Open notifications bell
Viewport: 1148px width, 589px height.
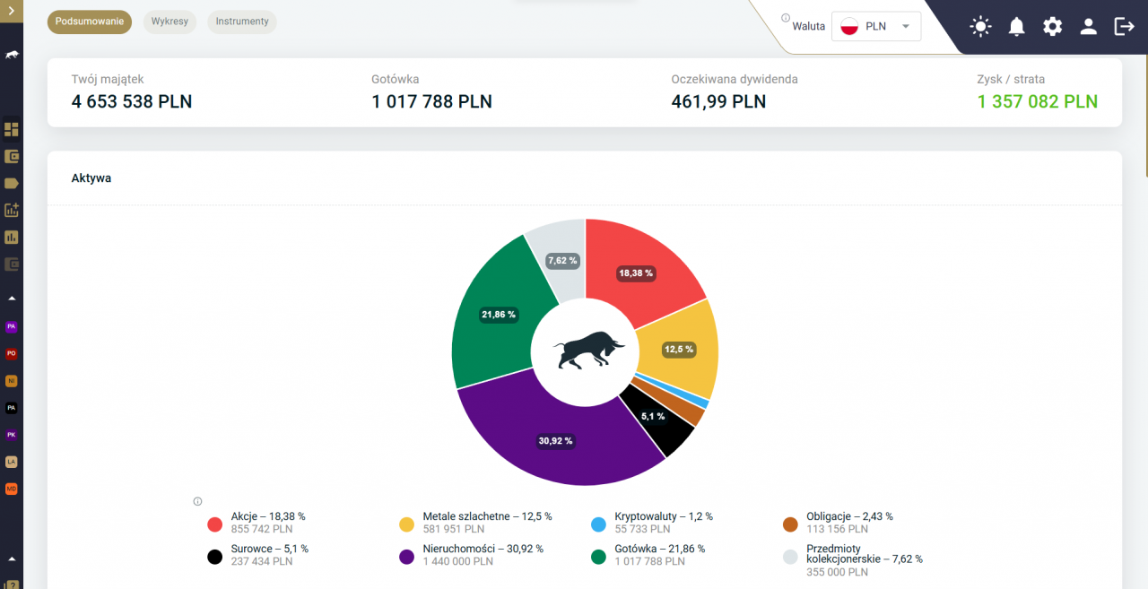tap(1016, 27)
